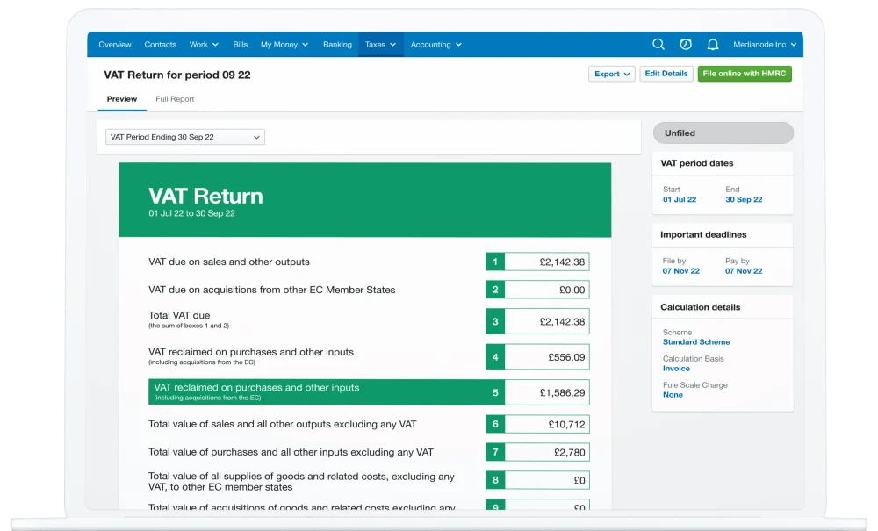This screenshot has height=531, width=878.
Task: Switch to the Full Report tab
Action: tap(174, 99)
